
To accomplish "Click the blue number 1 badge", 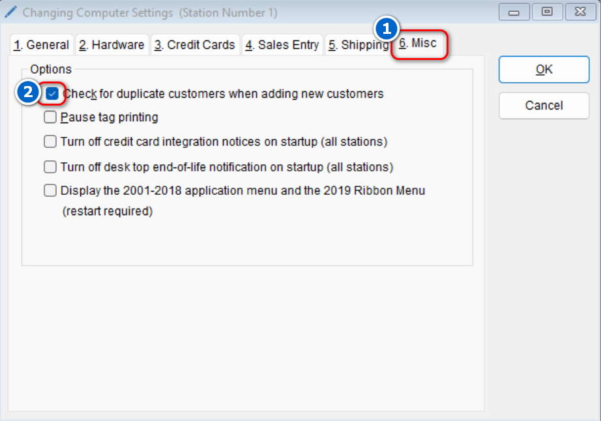I will point(387,29).
